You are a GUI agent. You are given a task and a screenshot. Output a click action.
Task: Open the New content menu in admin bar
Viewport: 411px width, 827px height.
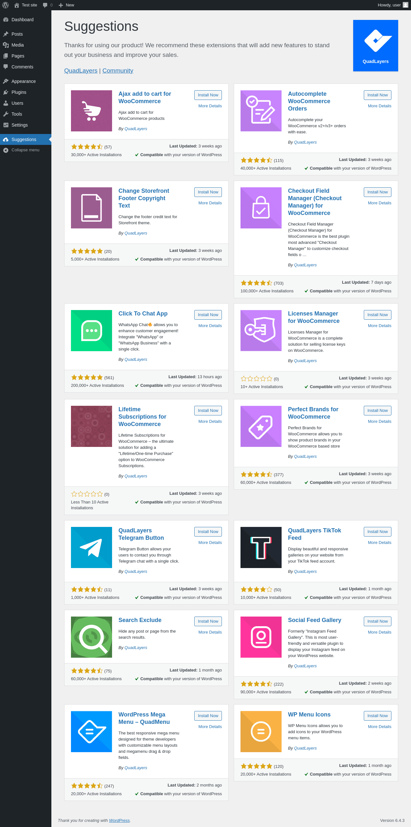pyautogui.click(x=66, y=5)
